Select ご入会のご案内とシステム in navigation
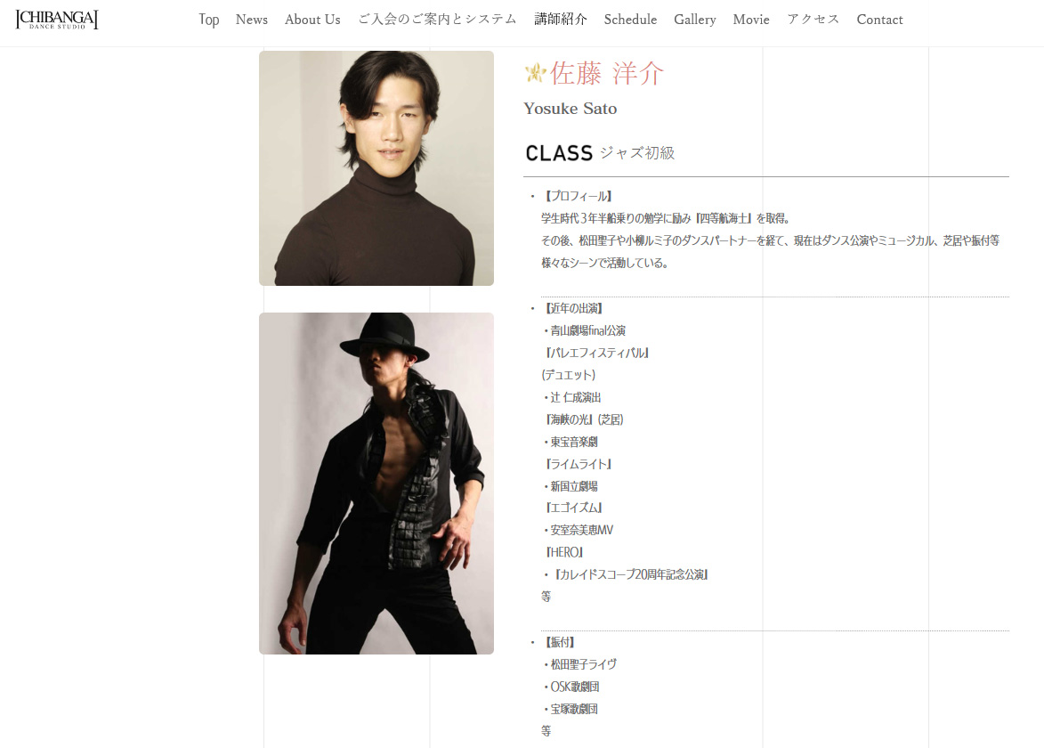Viewport: 1044px width, 748px height. click(437, 20)
